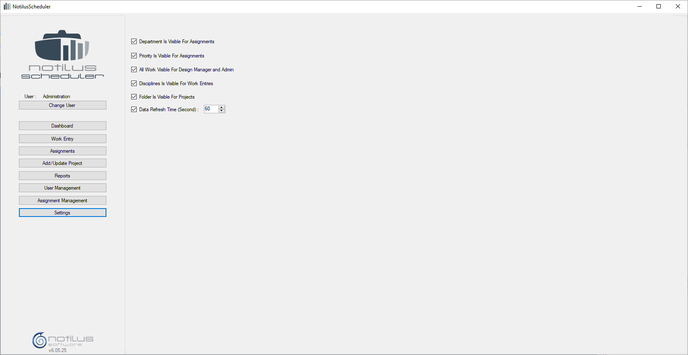The height and width of the screenshot is (355, 688).
Task: Uncheck Department Is Visible For Assignments
Action: point(134,42)
